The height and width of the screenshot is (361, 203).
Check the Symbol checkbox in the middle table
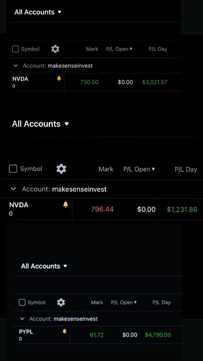(x=13, y=168)
